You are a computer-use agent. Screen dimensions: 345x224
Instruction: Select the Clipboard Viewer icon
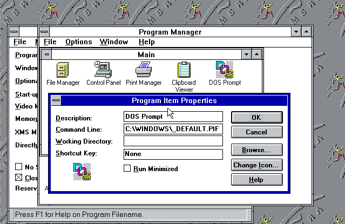[x=184, y=70]
